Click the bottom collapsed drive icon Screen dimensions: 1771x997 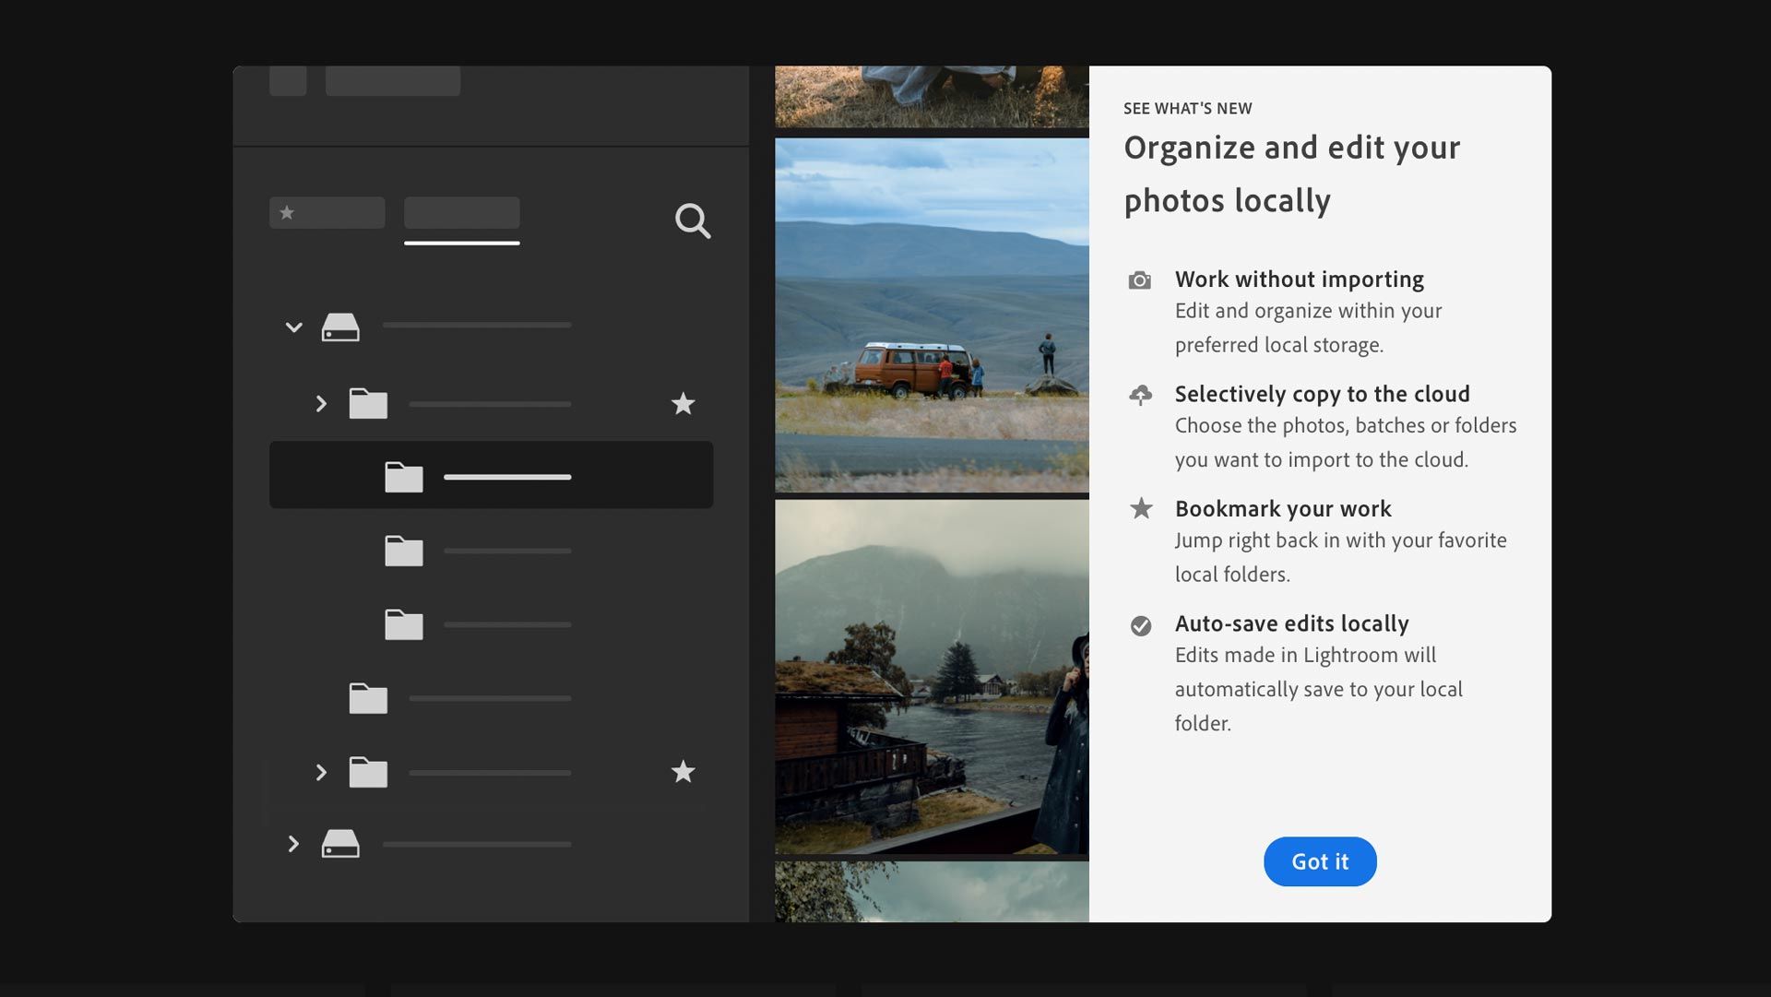pyautogui.click(x=340, y=844)
